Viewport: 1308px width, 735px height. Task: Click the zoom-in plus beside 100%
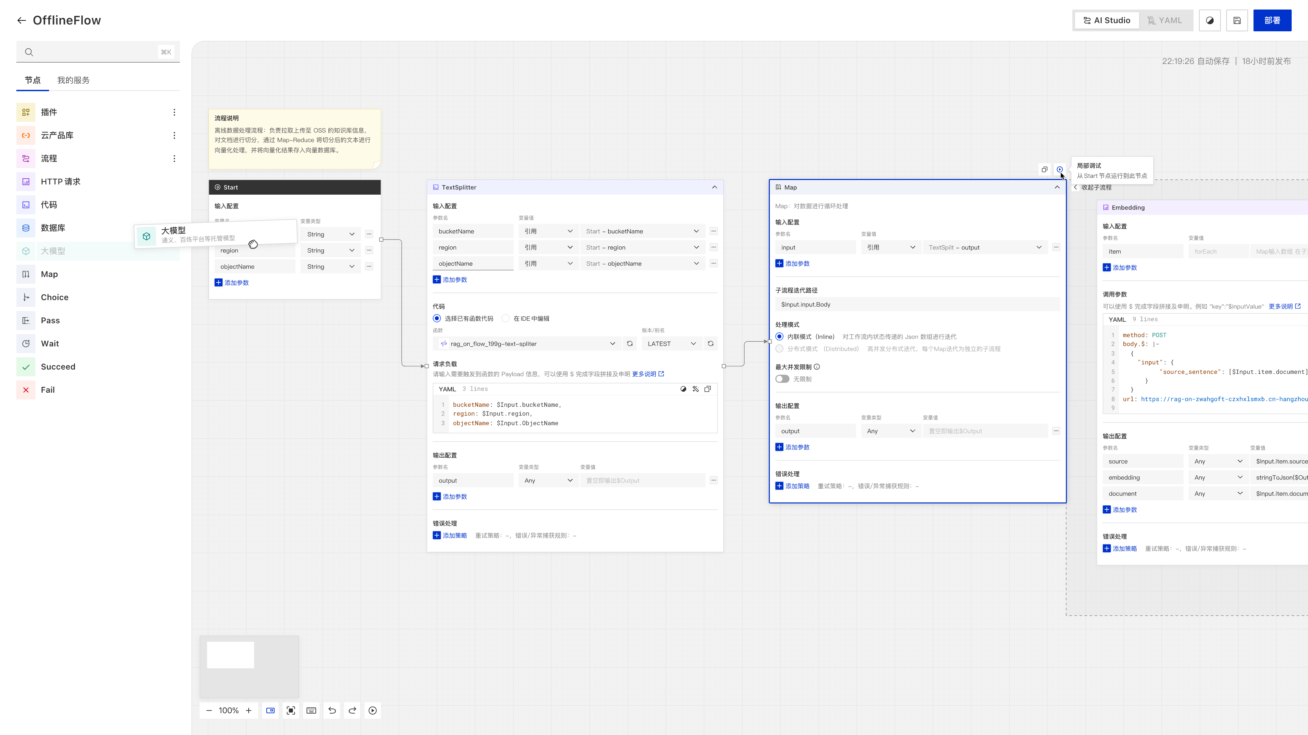pos(249,710)
